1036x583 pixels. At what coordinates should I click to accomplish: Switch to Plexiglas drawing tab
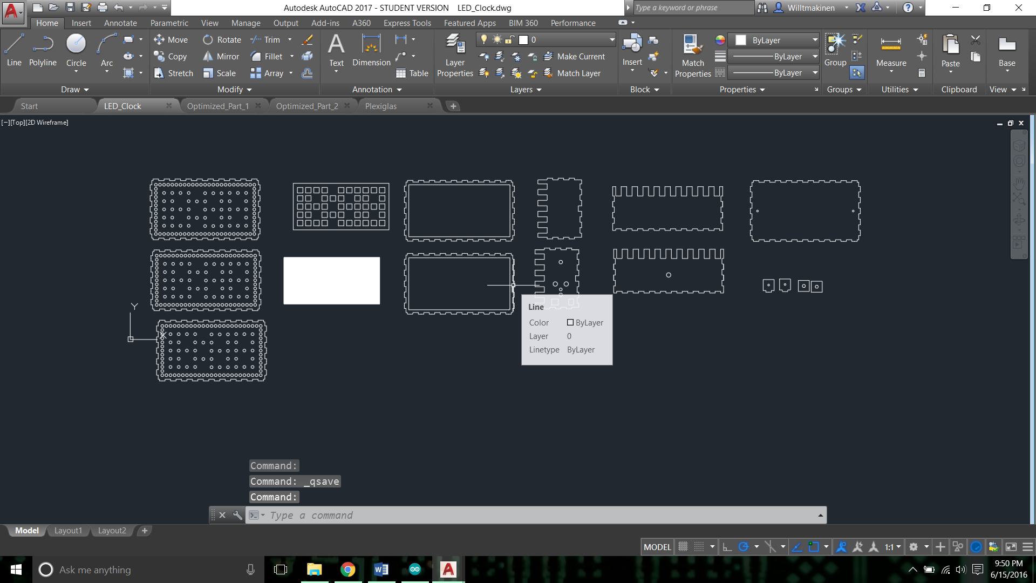[381, 106]
